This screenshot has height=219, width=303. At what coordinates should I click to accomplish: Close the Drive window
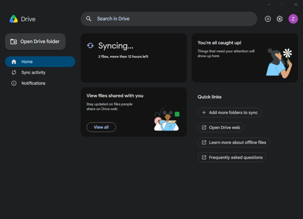[x=296, y=4]
